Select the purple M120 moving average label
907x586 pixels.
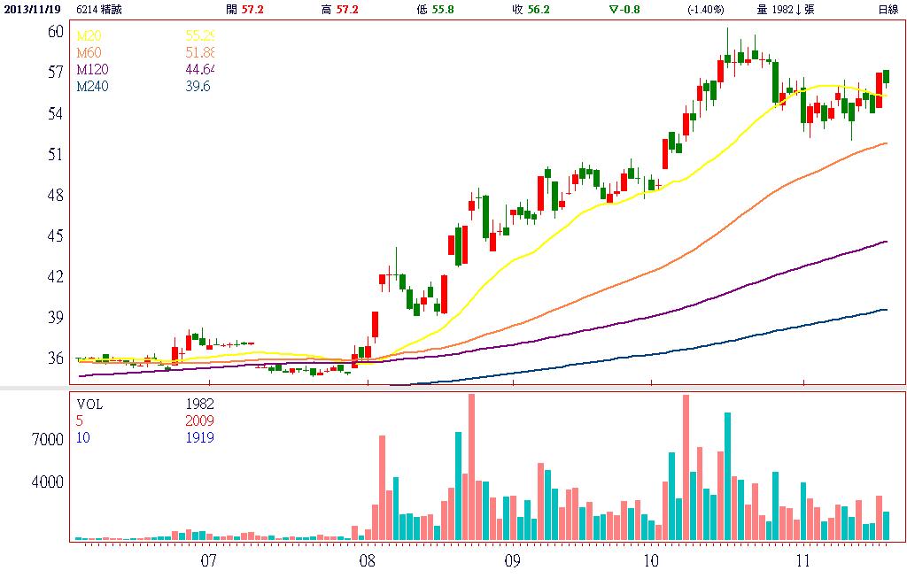[91, 69]
